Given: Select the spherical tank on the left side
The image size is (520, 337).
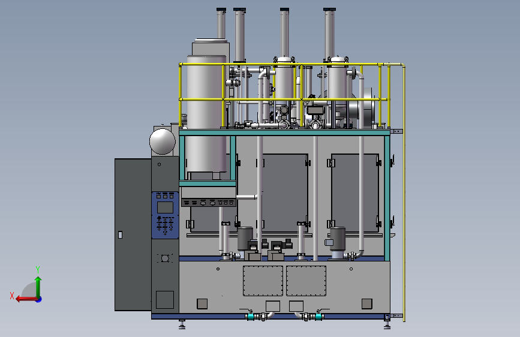Looking at the screenshot, I should pos(162,142).
